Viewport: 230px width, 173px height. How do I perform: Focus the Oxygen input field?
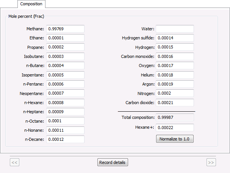pos(175,65)
